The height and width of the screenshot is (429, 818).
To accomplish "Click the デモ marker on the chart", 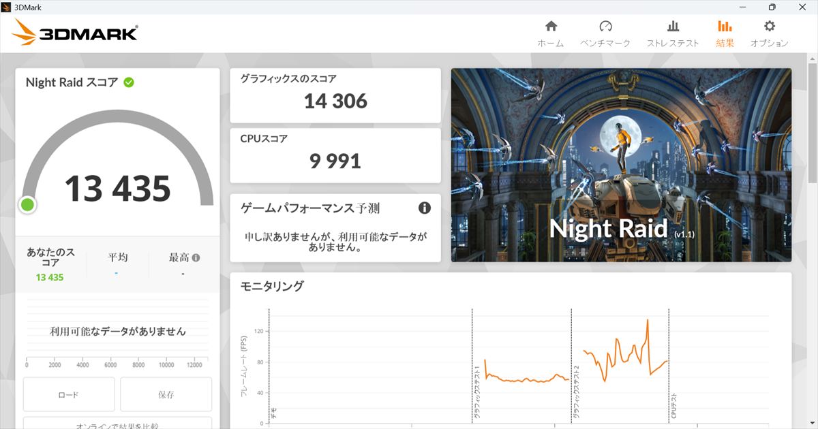I will pyautogui.click(x=273, y=413).
